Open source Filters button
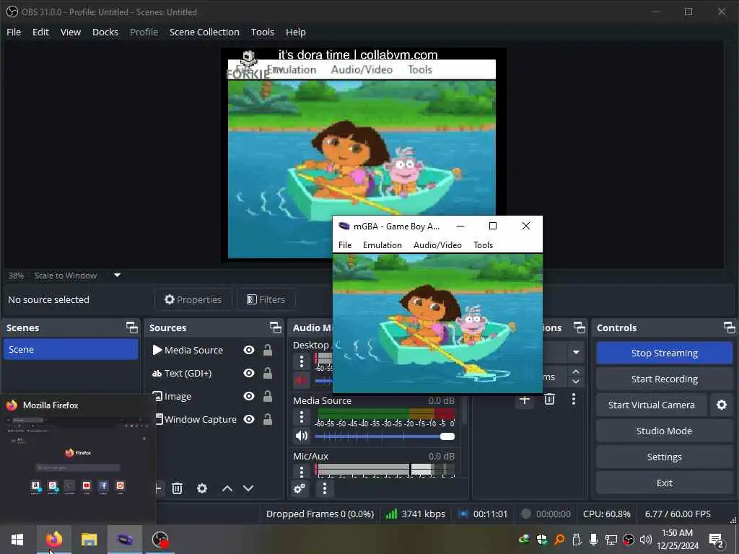 tap(266, 299)
